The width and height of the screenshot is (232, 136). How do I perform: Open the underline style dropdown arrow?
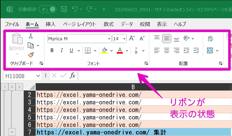click(x=79, y=51)
